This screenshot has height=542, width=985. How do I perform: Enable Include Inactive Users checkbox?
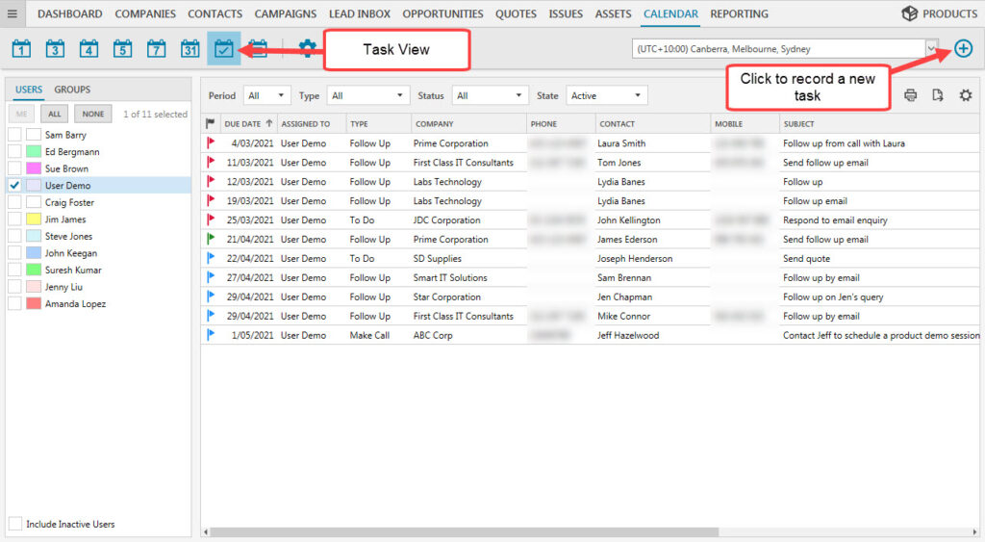tap(14, 524)
